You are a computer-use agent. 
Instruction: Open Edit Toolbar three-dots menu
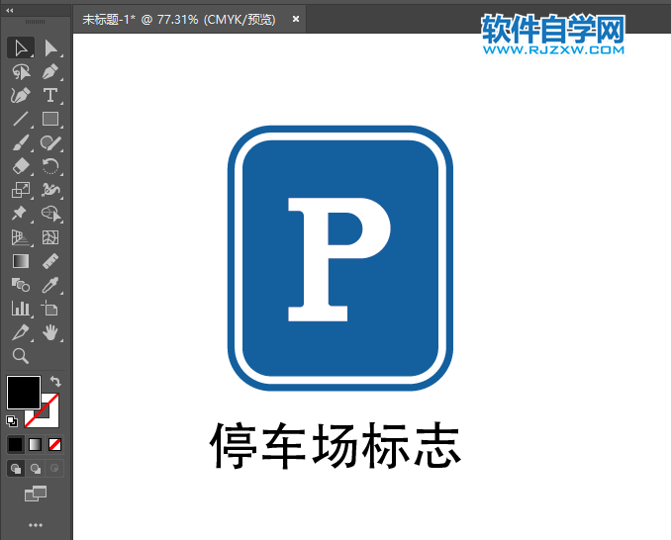[36, 525]
